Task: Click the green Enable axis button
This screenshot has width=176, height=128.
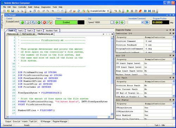Action: pyautogui.click(x=22, y=22)
